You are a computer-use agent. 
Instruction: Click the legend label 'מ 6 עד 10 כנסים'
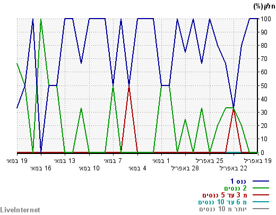pos(222,202)
